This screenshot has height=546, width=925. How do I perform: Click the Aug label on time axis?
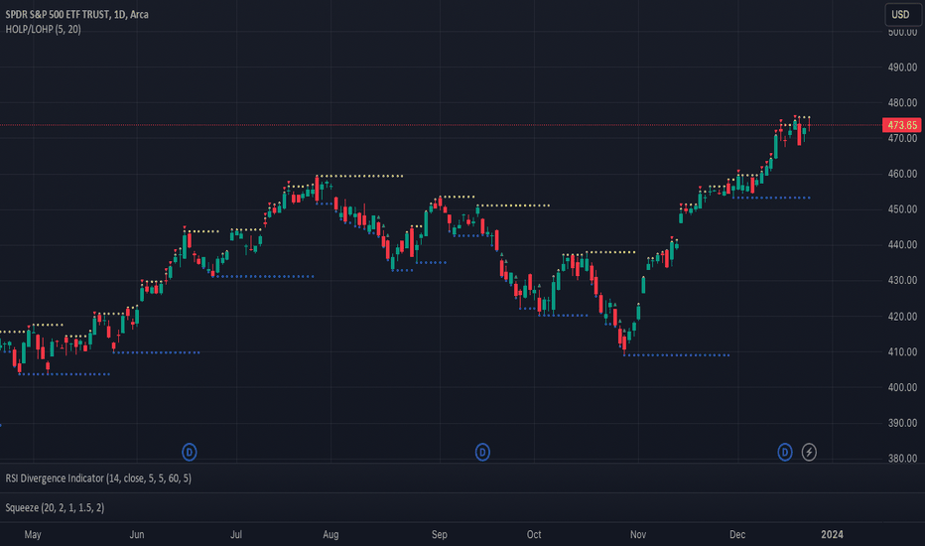coord(330,535)
